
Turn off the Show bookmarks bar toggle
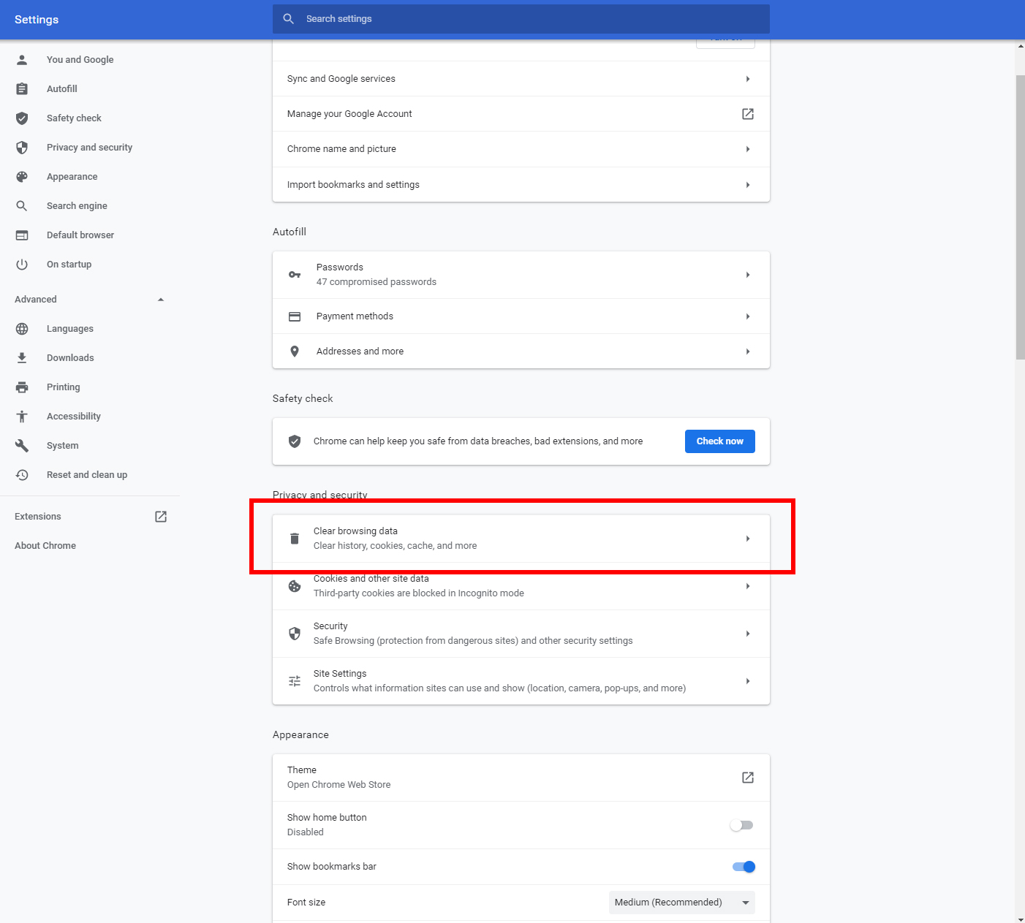click(x=744, y=867)
